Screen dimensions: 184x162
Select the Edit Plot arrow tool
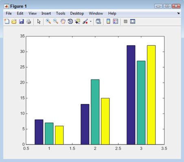point(39,21)
